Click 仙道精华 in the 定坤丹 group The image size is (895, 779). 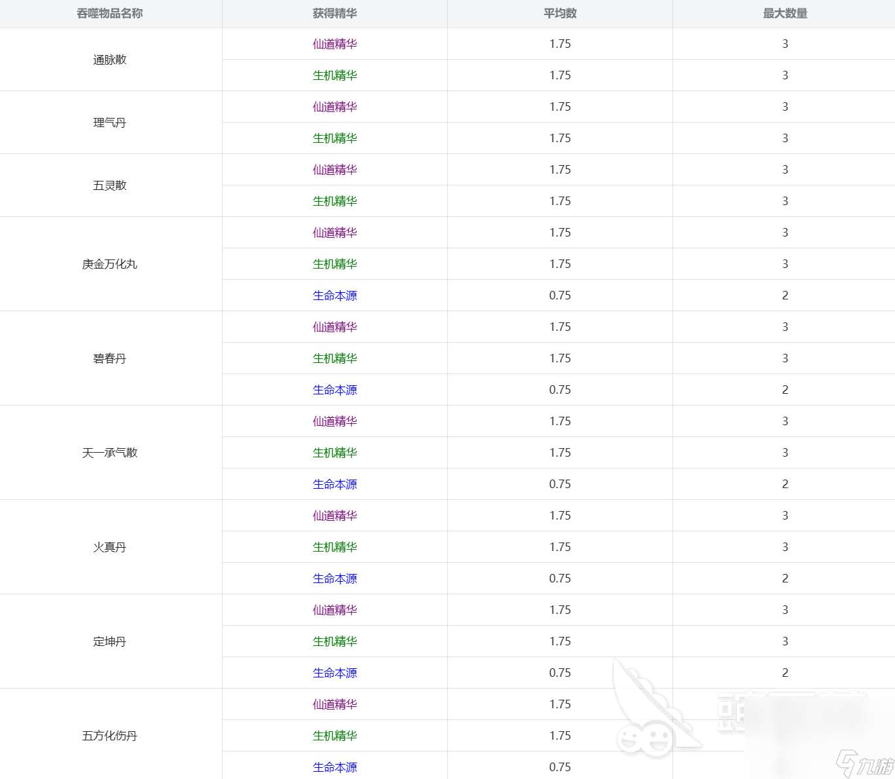point(335,610)
